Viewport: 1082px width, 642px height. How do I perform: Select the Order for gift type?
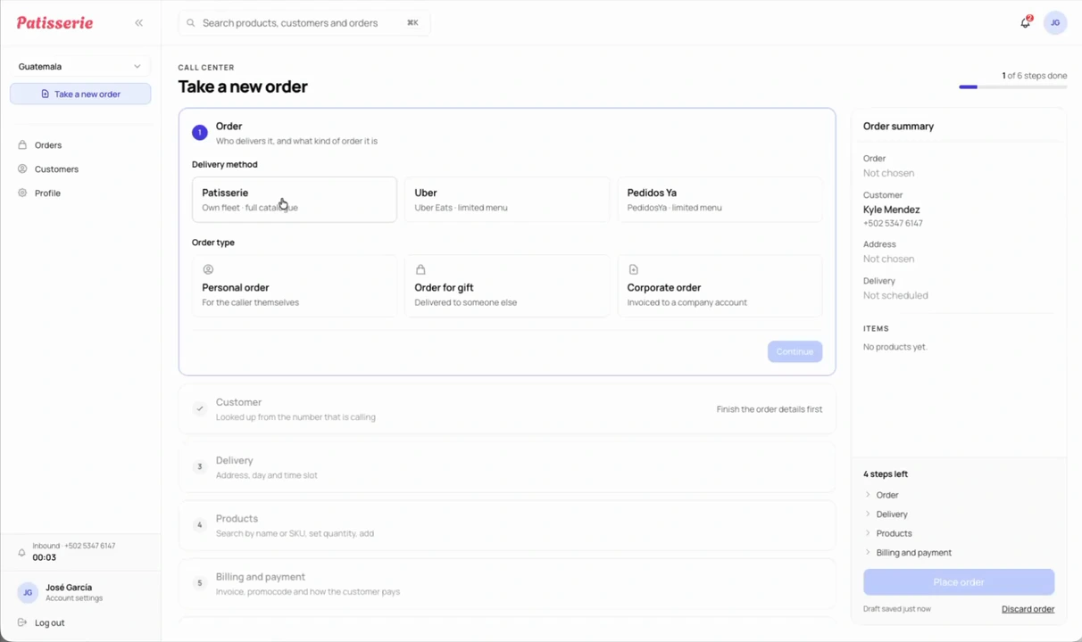(x=506, y=285)
